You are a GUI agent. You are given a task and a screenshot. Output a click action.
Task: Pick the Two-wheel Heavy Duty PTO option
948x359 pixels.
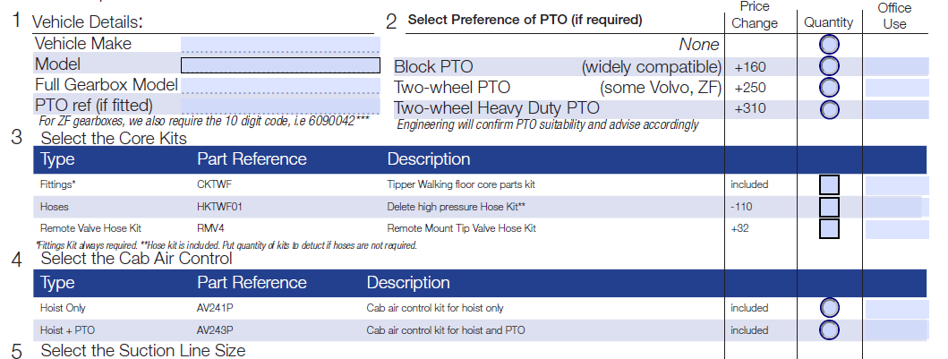coord(830,109)
